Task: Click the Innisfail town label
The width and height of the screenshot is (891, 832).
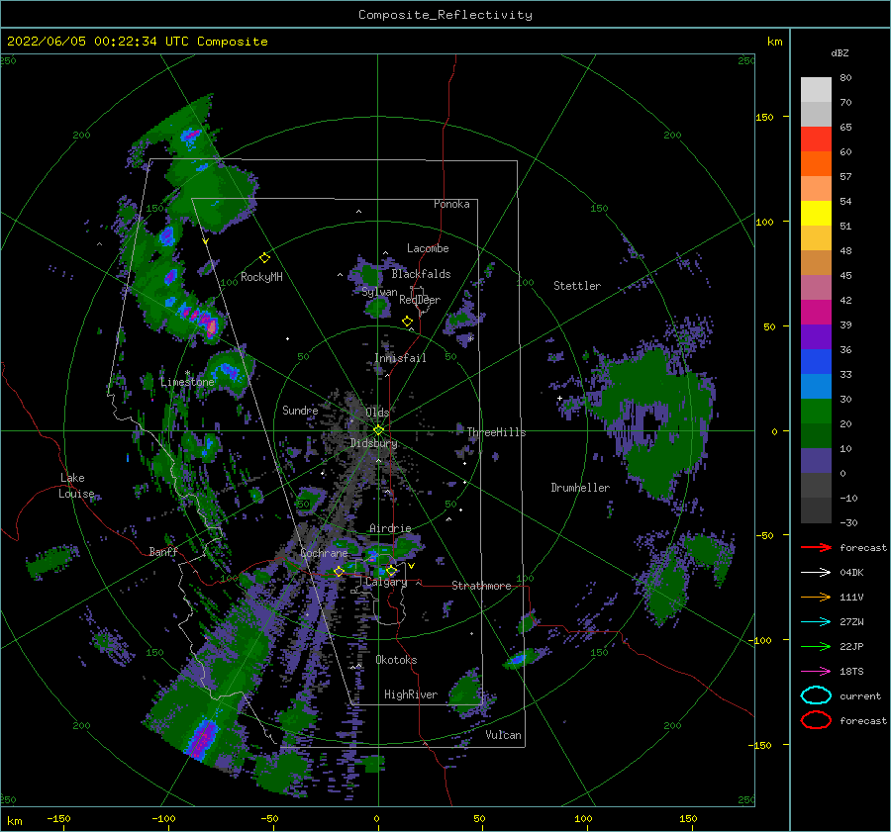Action: click(400, 358)
